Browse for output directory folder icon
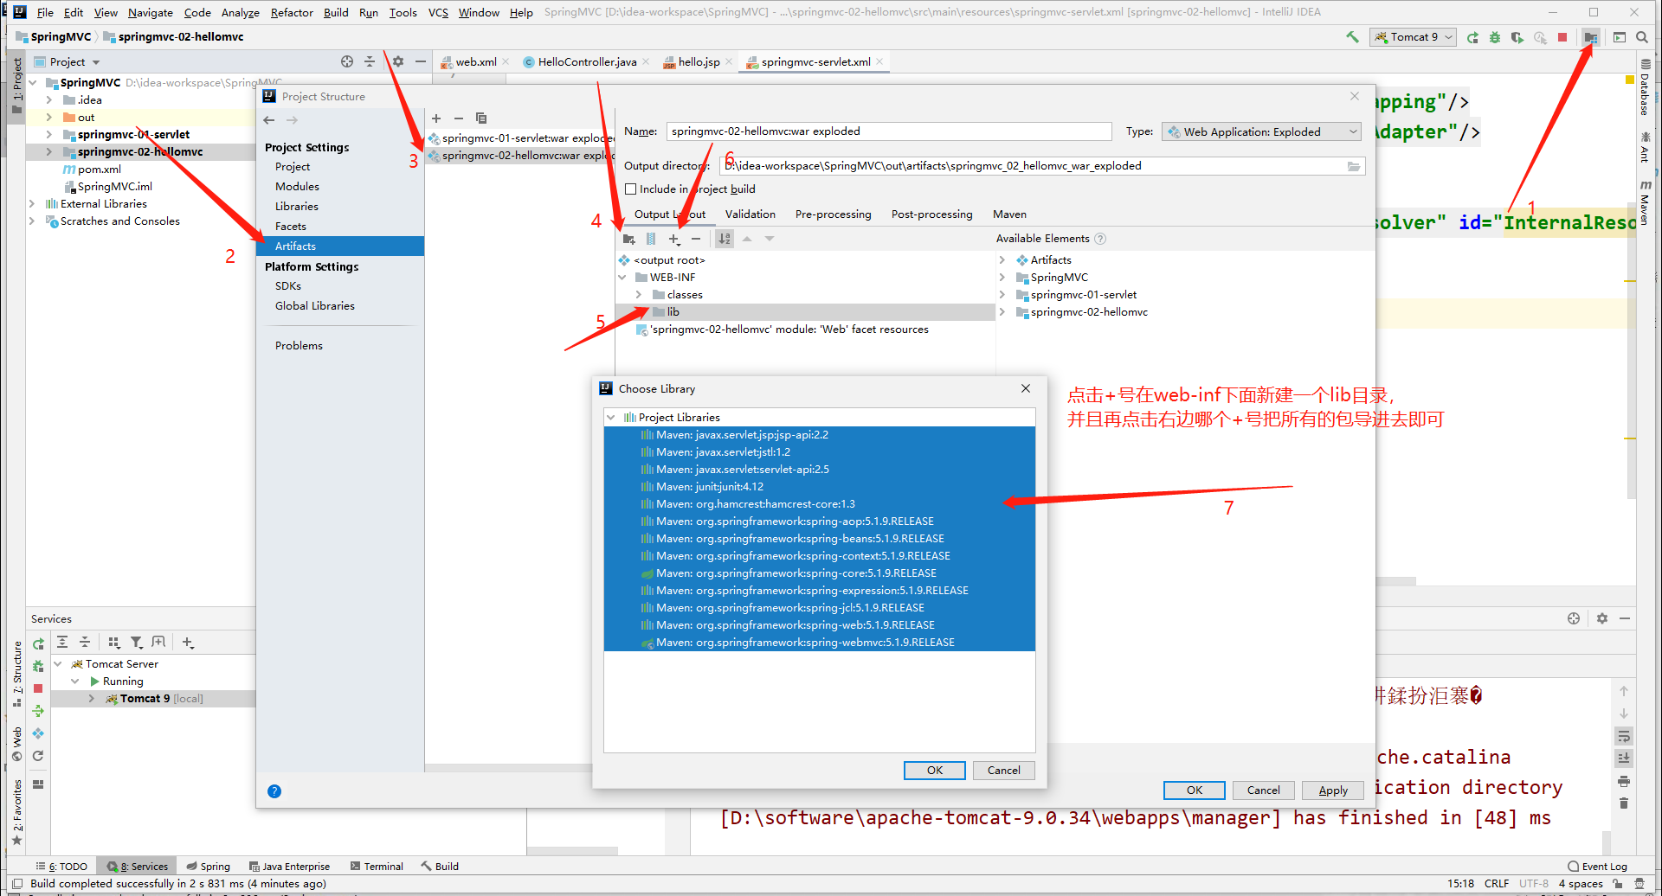This screenshot has width=1662, height=896. point(1354,166)
